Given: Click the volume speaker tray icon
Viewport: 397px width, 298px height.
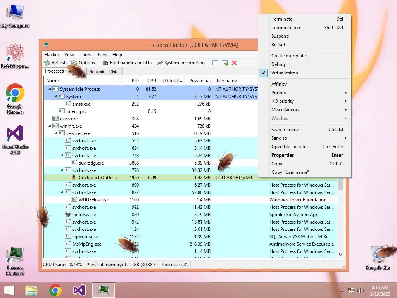Looking at the screenshot, I should [360, 291].
